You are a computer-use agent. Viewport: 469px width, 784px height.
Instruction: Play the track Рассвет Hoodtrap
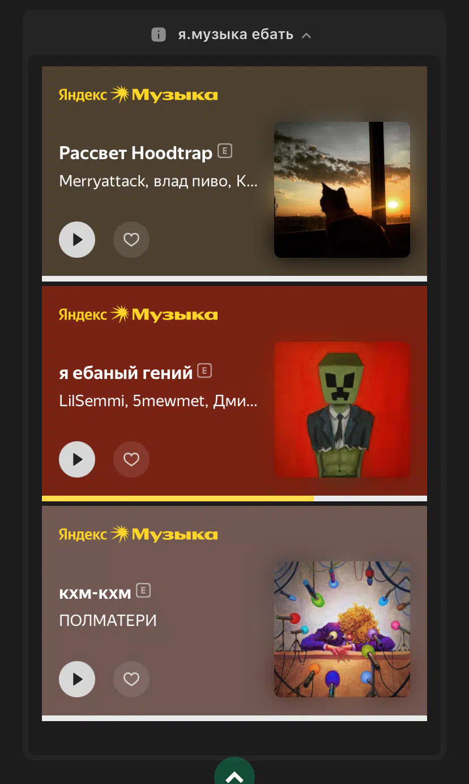[x=77, y=240]
